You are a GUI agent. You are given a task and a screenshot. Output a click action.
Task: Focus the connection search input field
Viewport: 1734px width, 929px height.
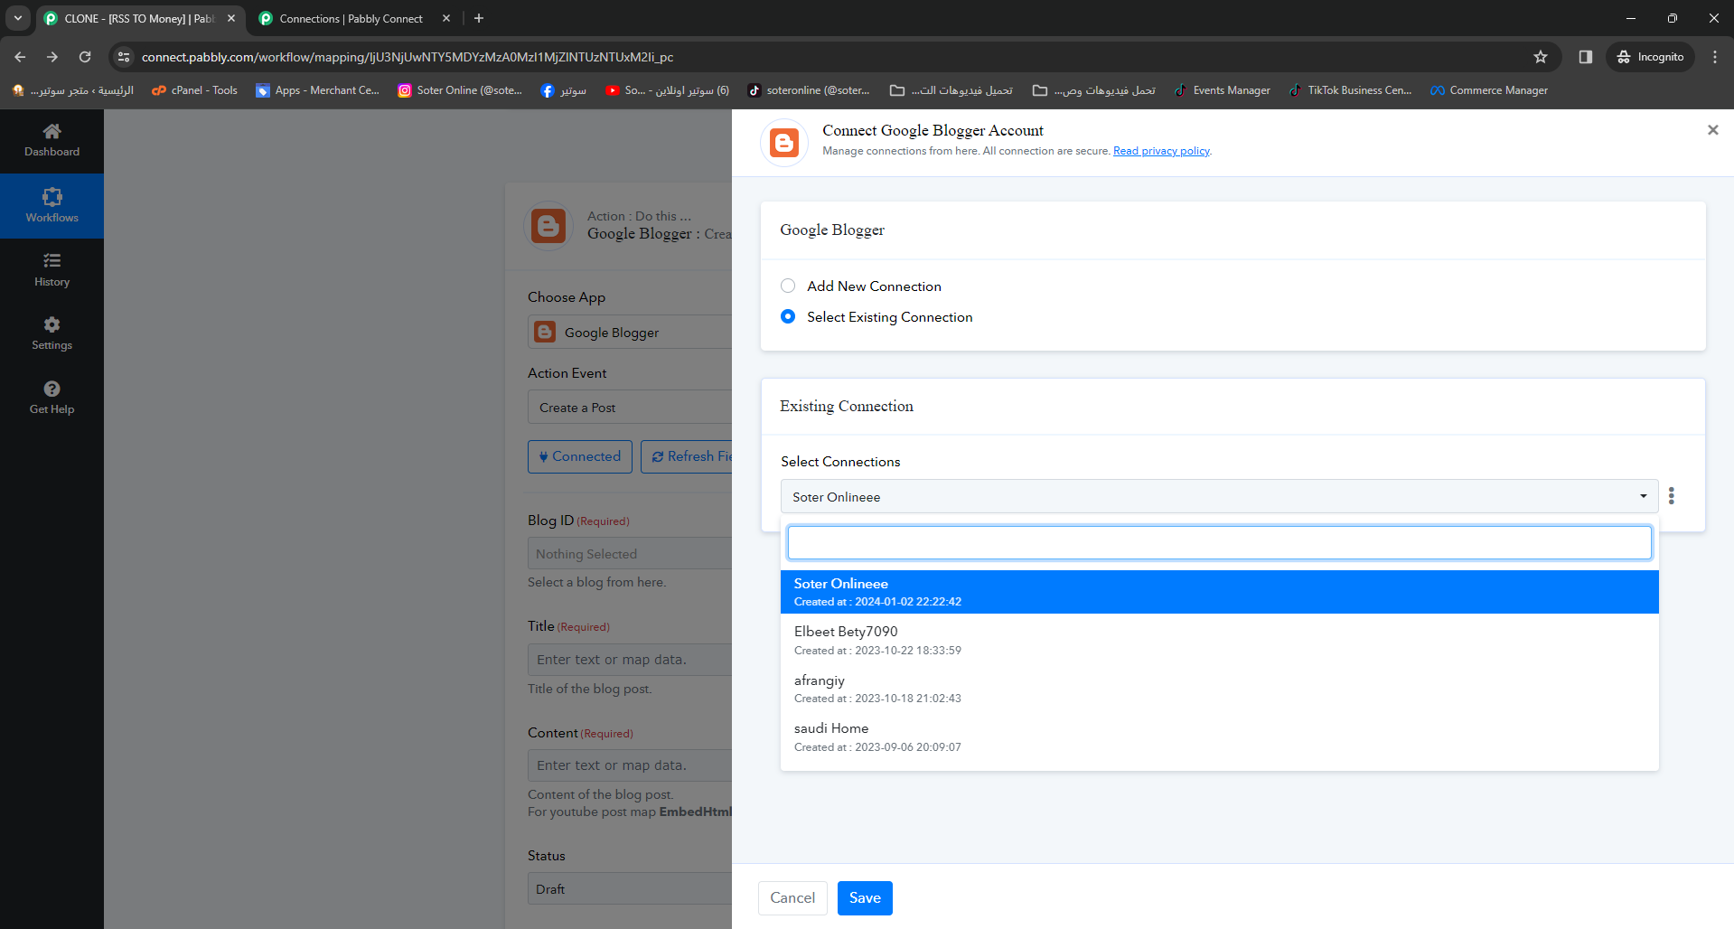click(x=1220, y=542)
